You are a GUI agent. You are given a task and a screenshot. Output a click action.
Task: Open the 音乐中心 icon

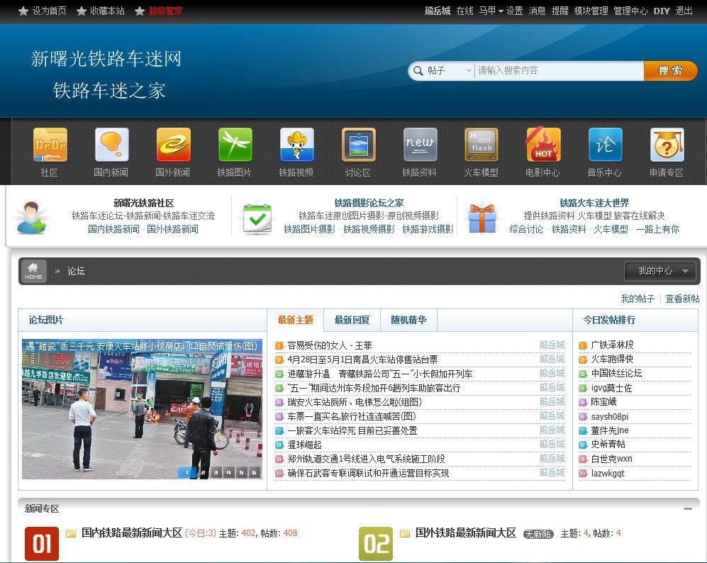click(x=605, y=145)
